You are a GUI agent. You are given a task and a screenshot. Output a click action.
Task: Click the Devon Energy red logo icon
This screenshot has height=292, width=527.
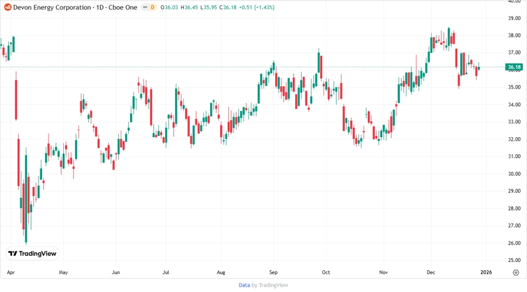[x=8, y=7]
